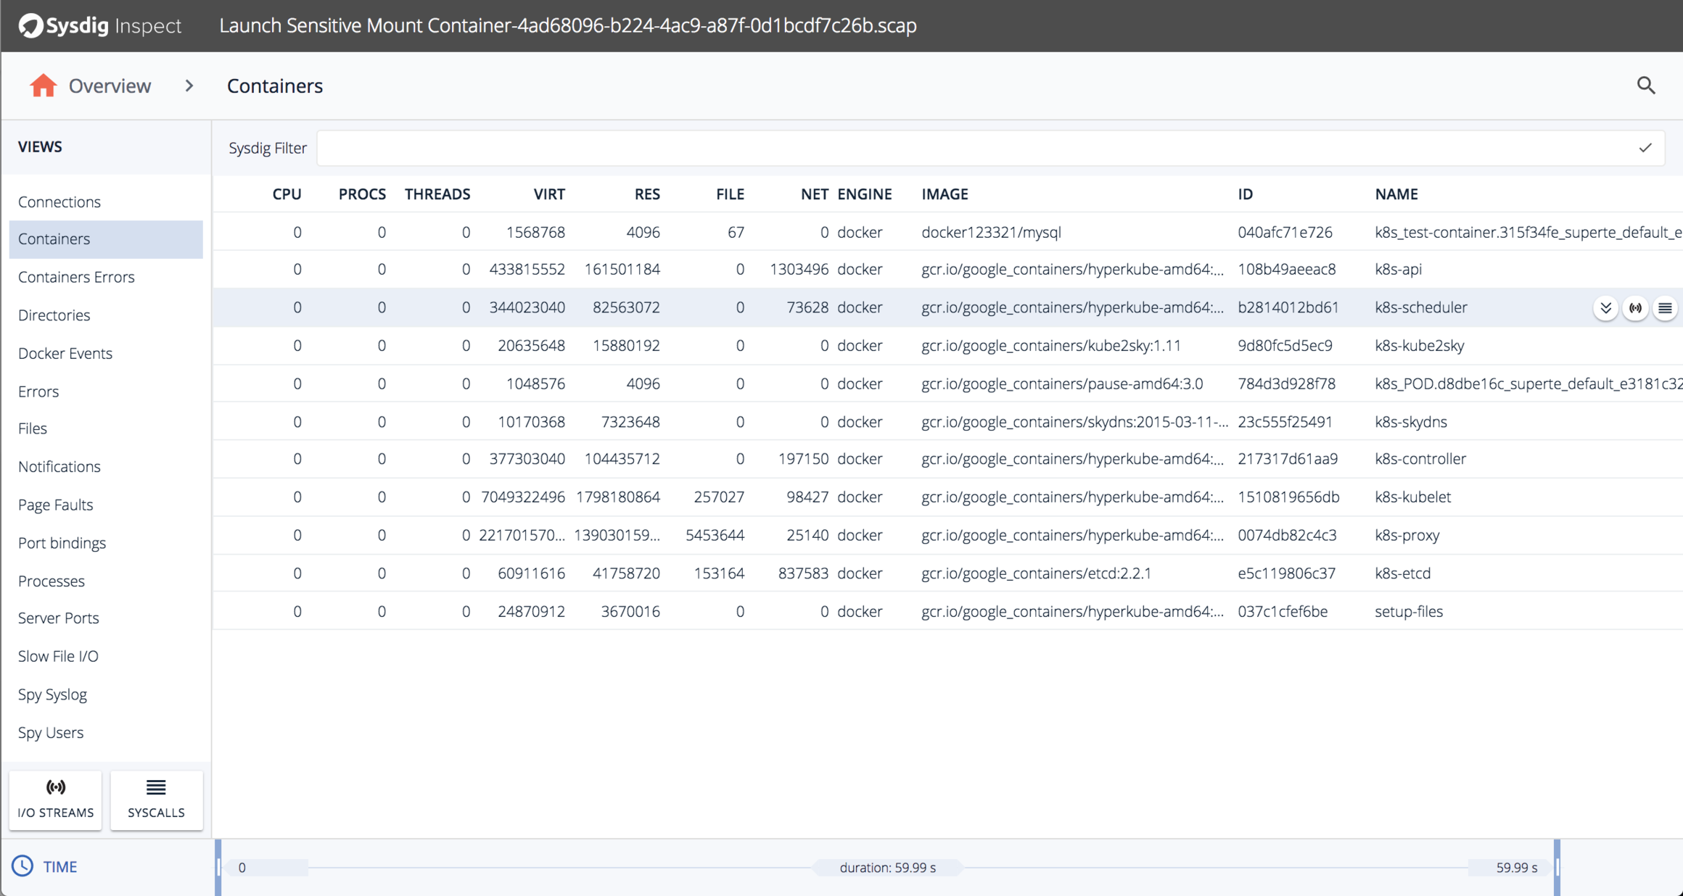The width and height of the screenshot is (1683, 896).
Task: Sort by VIRT column header
Action: 549,194
